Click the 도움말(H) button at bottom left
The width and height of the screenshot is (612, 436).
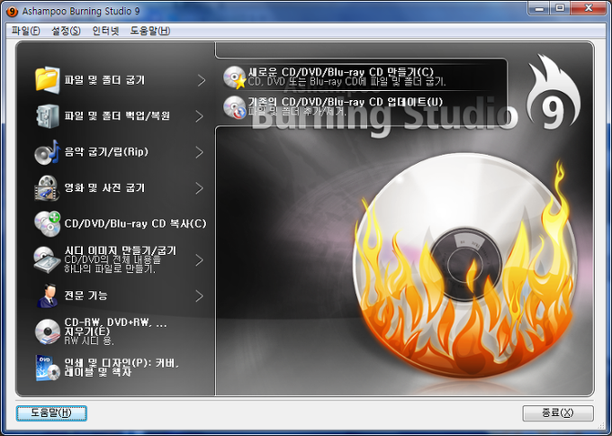click(x=51, y=413)
